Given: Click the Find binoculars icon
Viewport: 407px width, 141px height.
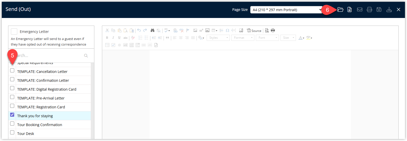Looking at the screenshot, I should point(152,30).
